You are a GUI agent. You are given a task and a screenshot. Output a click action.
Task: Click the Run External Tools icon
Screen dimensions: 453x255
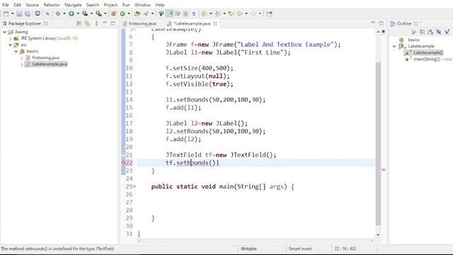[x=98, y=13]
